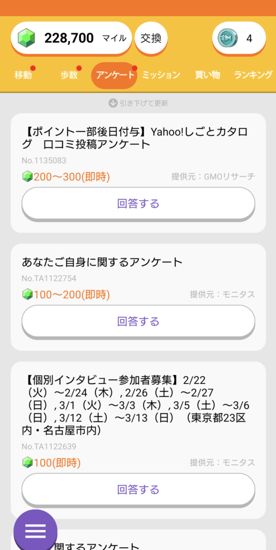Image resolution: width=276 pixels, height=550 pixels.
Task: Switch to the ミッション tab
Action: coord(161,75)
